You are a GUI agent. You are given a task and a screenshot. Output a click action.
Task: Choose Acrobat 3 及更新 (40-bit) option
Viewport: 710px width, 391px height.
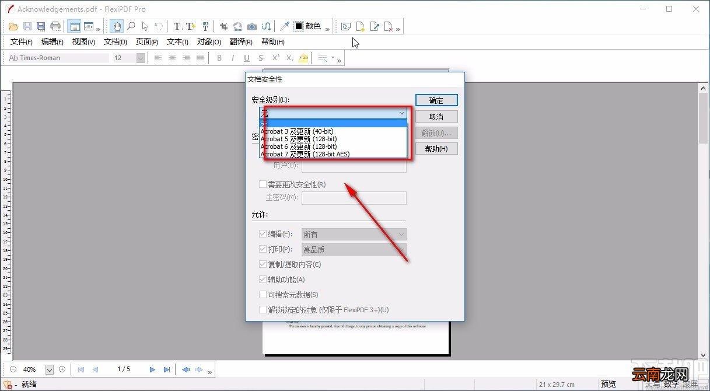coord(333,131)
